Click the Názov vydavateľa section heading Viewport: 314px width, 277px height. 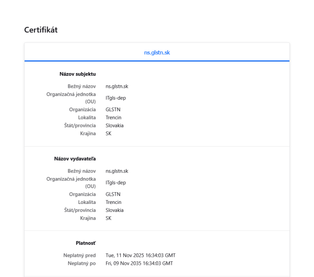[x=75, y=159]
